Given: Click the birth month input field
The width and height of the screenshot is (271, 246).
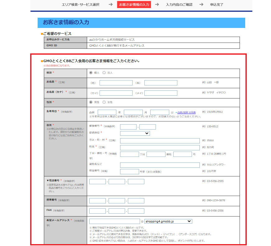Looking at the screenshot, I should click(x=133, y=112).
